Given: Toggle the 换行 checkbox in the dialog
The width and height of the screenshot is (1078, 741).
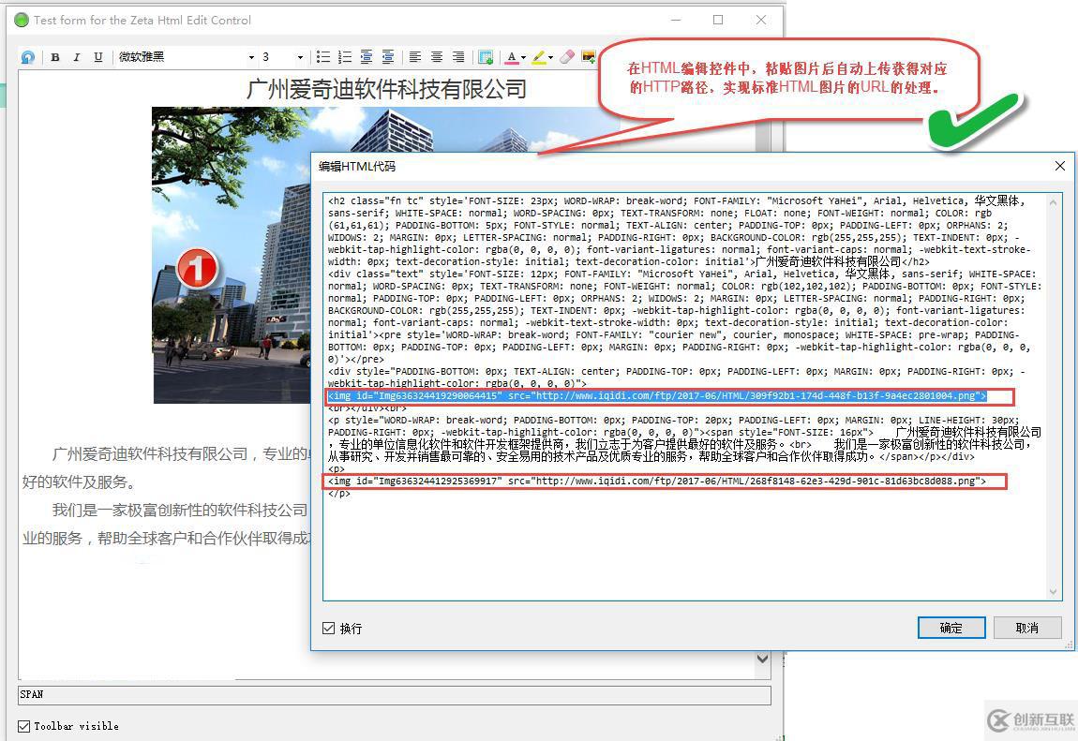Looking at the screenshot, I should [330, 628].
